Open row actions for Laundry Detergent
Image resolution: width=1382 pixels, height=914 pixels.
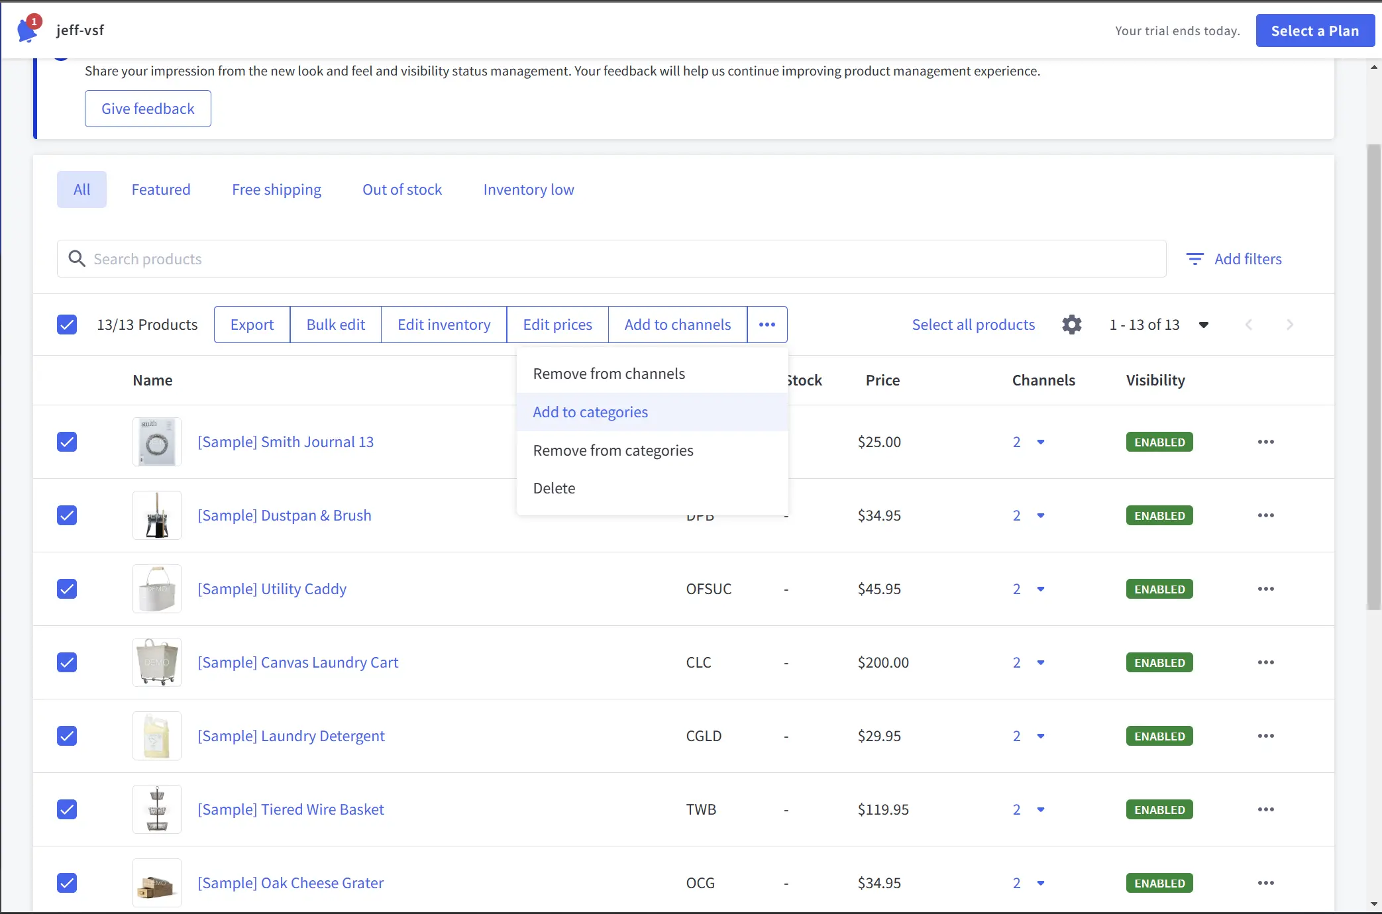(1265, 736)
